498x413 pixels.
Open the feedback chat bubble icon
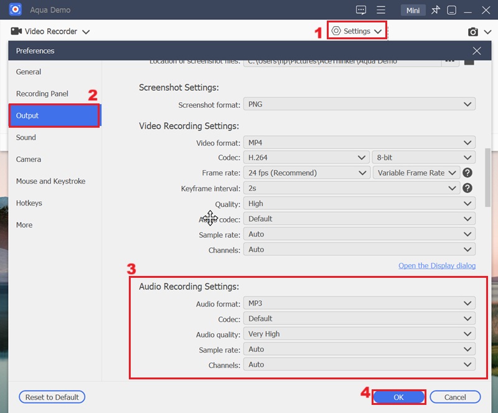point(361,10)
